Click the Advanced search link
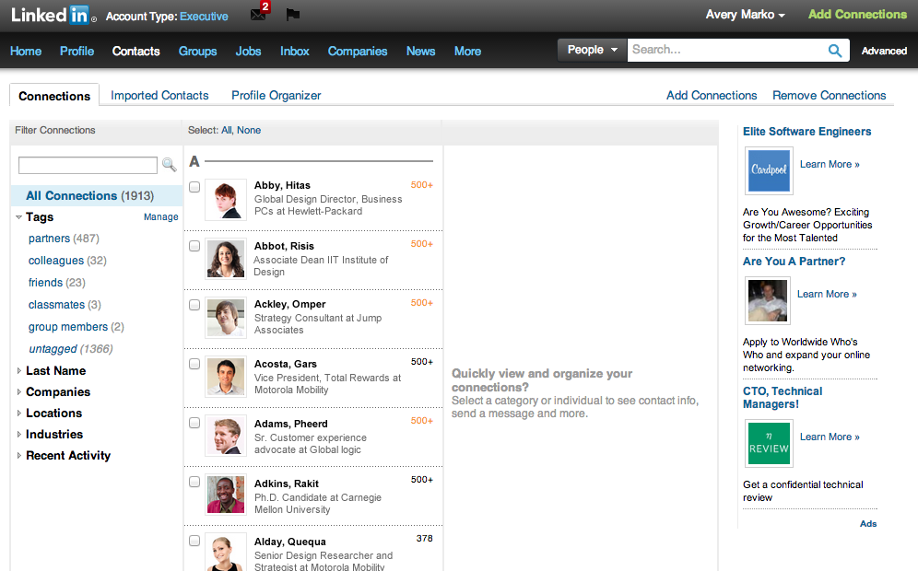This screenshot has width=918, height=571. coord(884,51)
